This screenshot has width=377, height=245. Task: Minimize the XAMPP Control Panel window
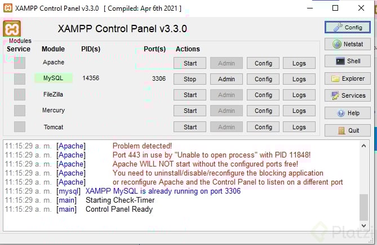(x=310, y=8)
